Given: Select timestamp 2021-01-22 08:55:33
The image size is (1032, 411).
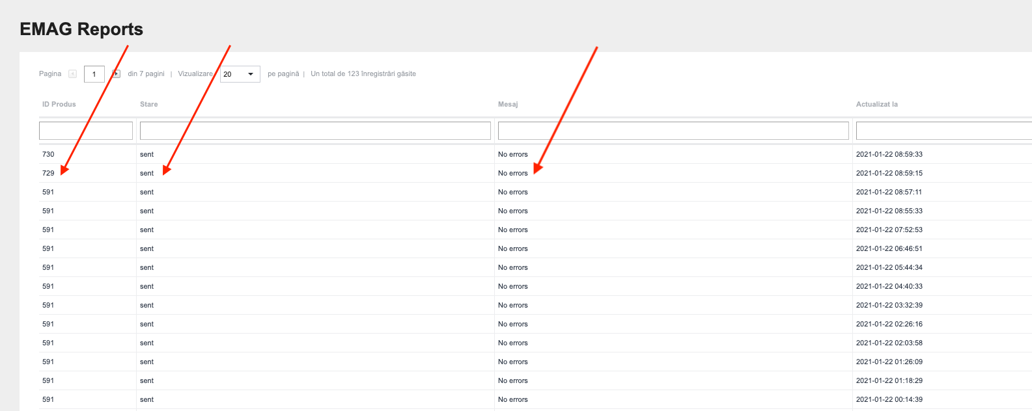Looking at the screenshot, I should pos(889,211).
